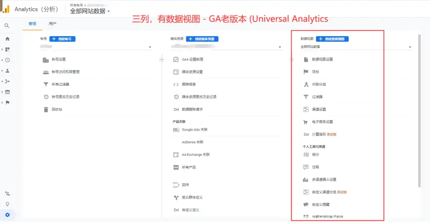
Task: Expand 自定义定义
Action: [x=190, y=210]
